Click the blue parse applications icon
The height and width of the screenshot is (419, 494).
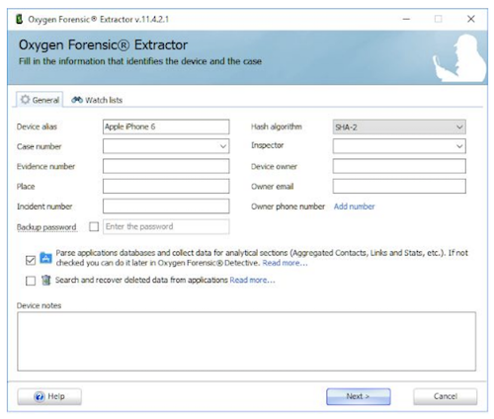(45, 258)
